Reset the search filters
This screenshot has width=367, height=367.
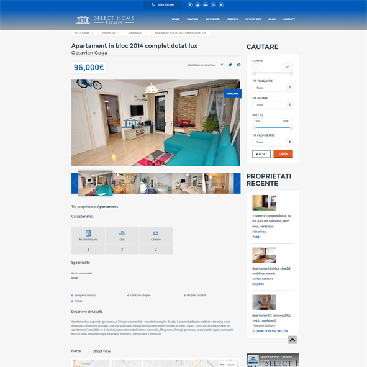(x=261, y=154)
